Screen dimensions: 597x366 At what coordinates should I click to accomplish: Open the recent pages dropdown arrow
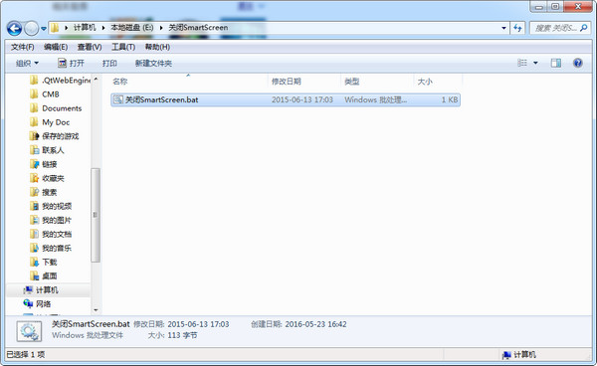point(44,29)
